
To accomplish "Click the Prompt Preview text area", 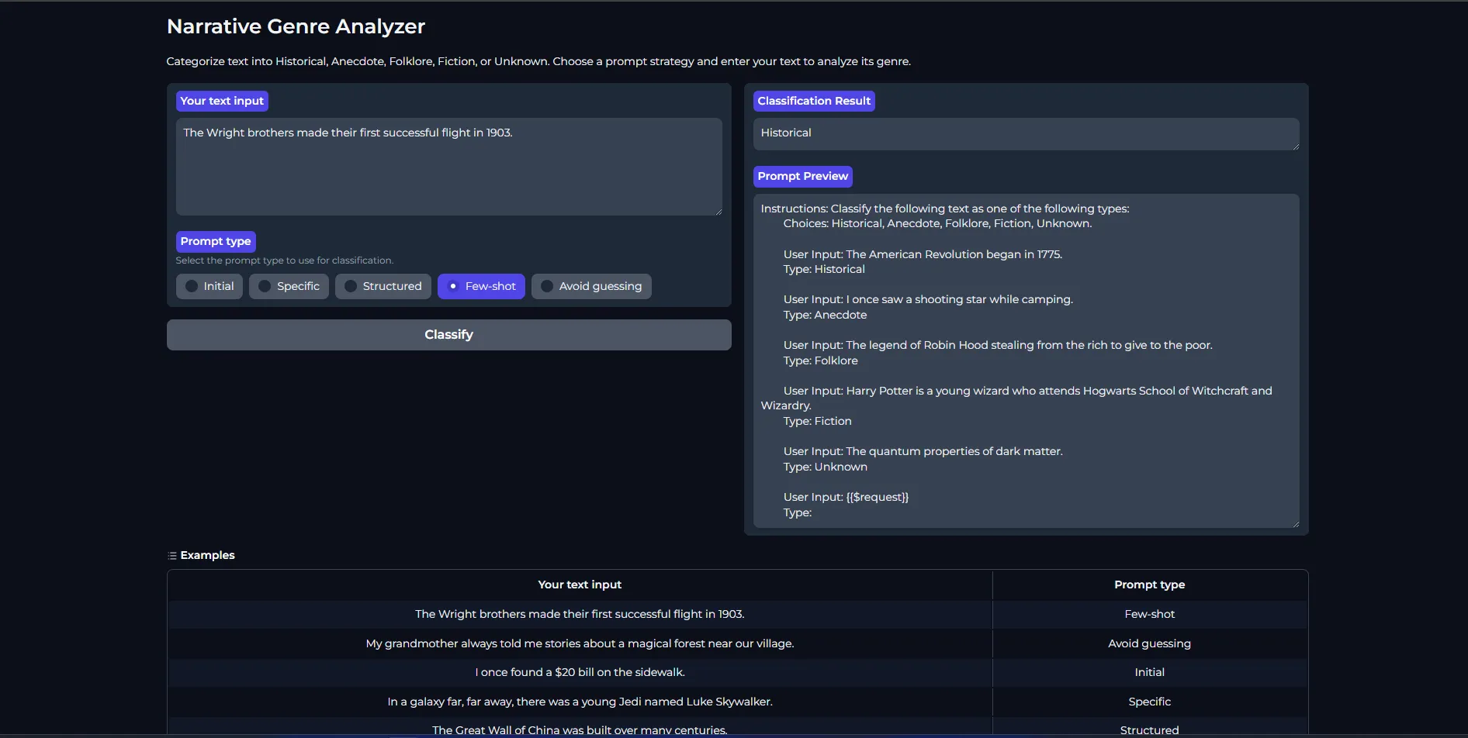I will (1025, 360).
